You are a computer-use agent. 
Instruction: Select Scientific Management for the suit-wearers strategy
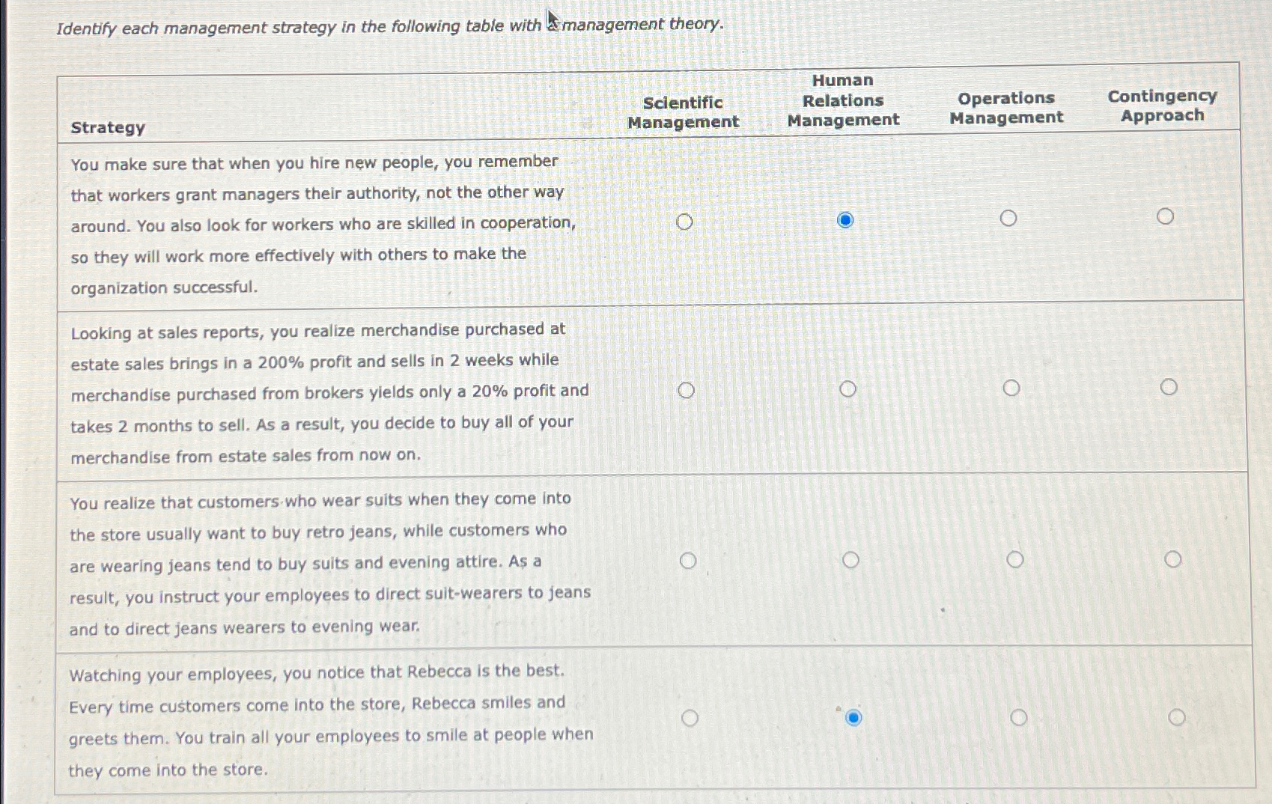tap(689, 560)
